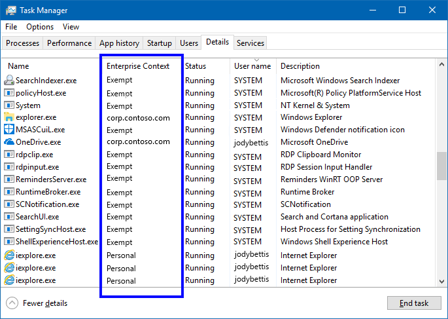Click the OneDrive.exe cloud icon
448x319 pixels.
9,142
